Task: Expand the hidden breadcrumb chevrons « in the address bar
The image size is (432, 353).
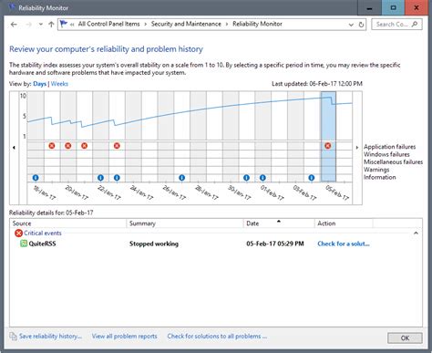Action: point(72,25)
